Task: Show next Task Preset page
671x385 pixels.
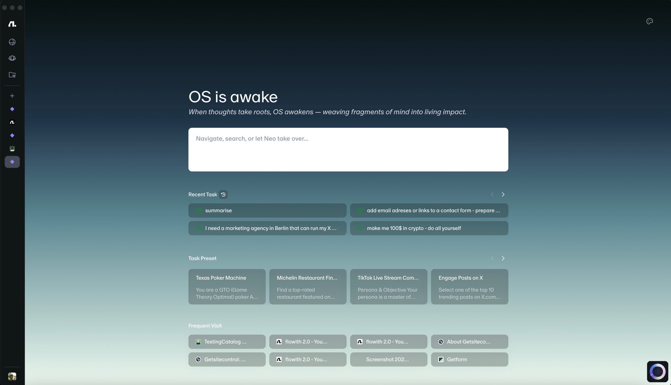Action: click(503, 258)
